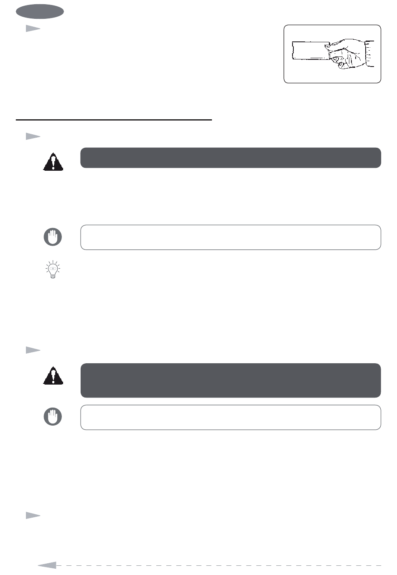The image size is (397, 575).
Task: Click the tall dark gray warning banner
Action: [x=231, y=380]
